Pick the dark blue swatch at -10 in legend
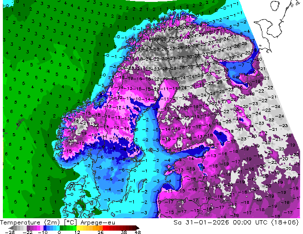Viewport: 303px width, 234px height. pyautogui.click(x=45, y=228)
